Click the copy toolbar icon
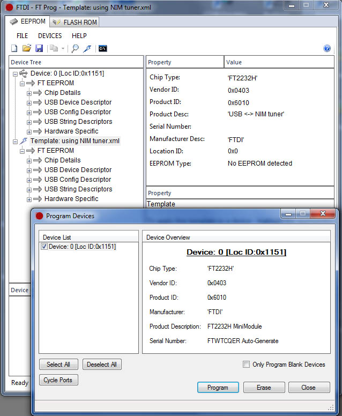Screen dimensions: 342x416 [x=54, y=48]
